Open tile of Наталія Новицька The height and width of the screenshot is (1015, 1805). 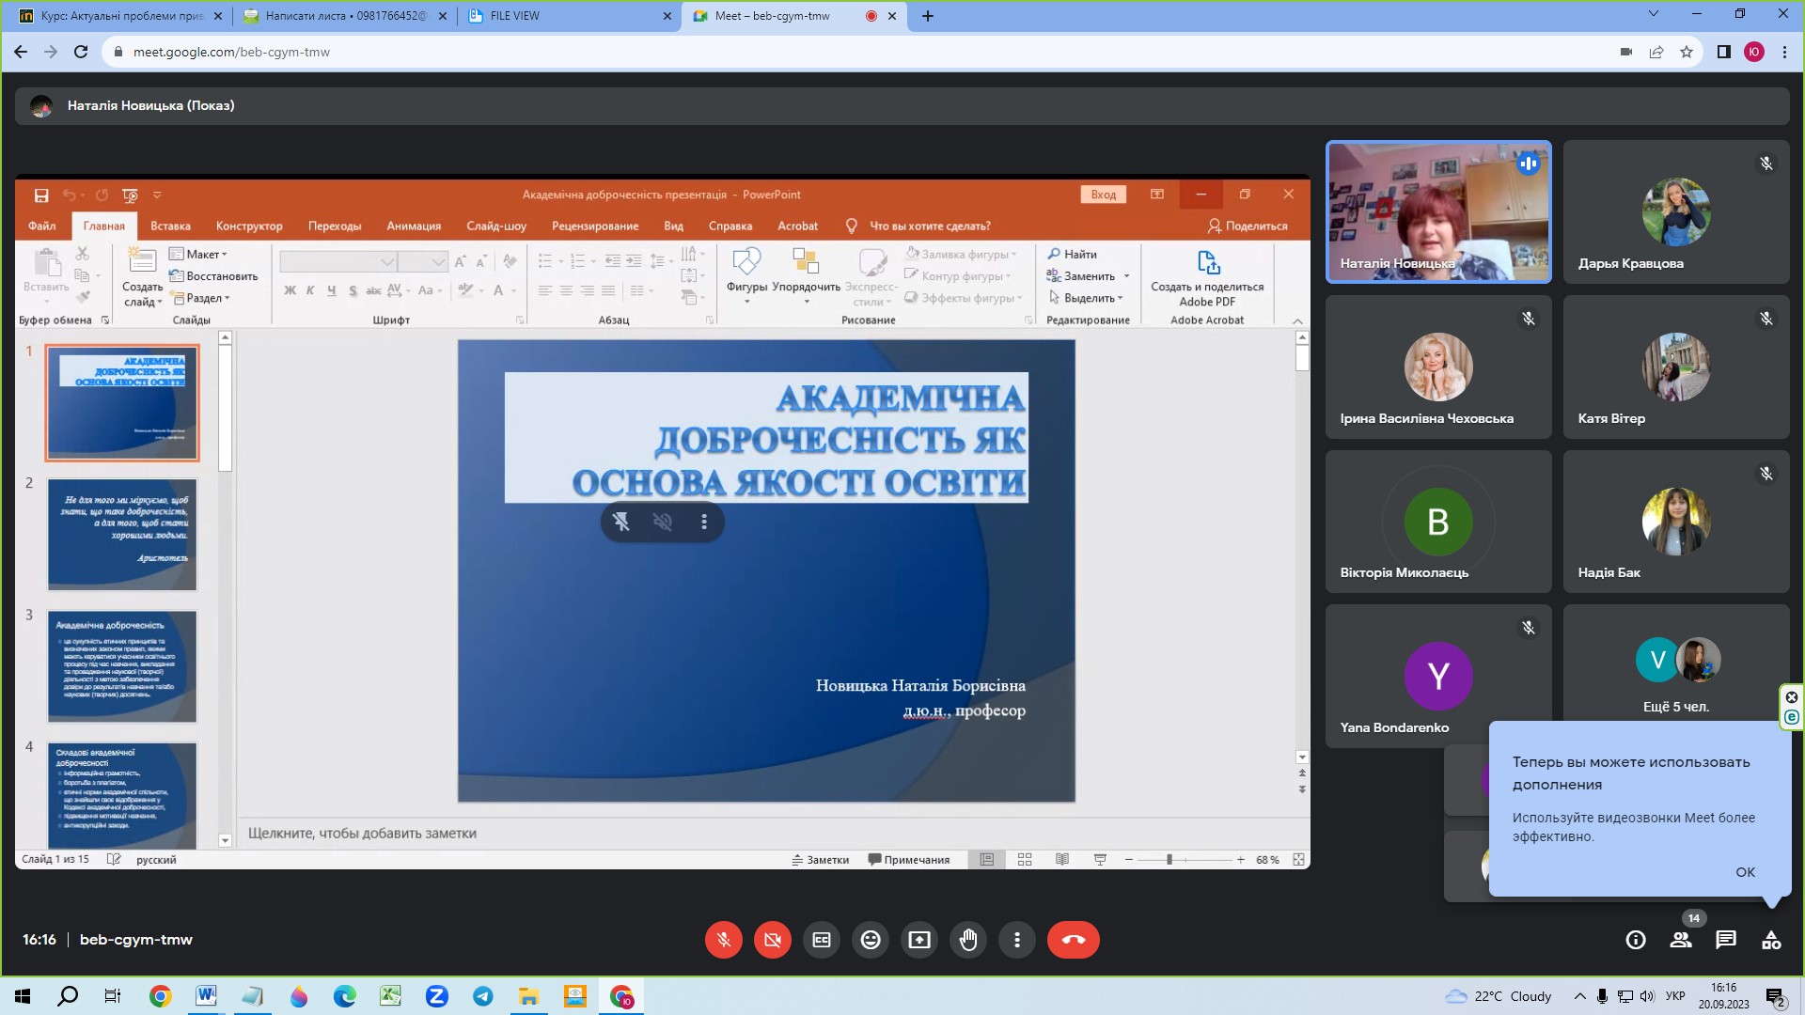pos(1438,211)
